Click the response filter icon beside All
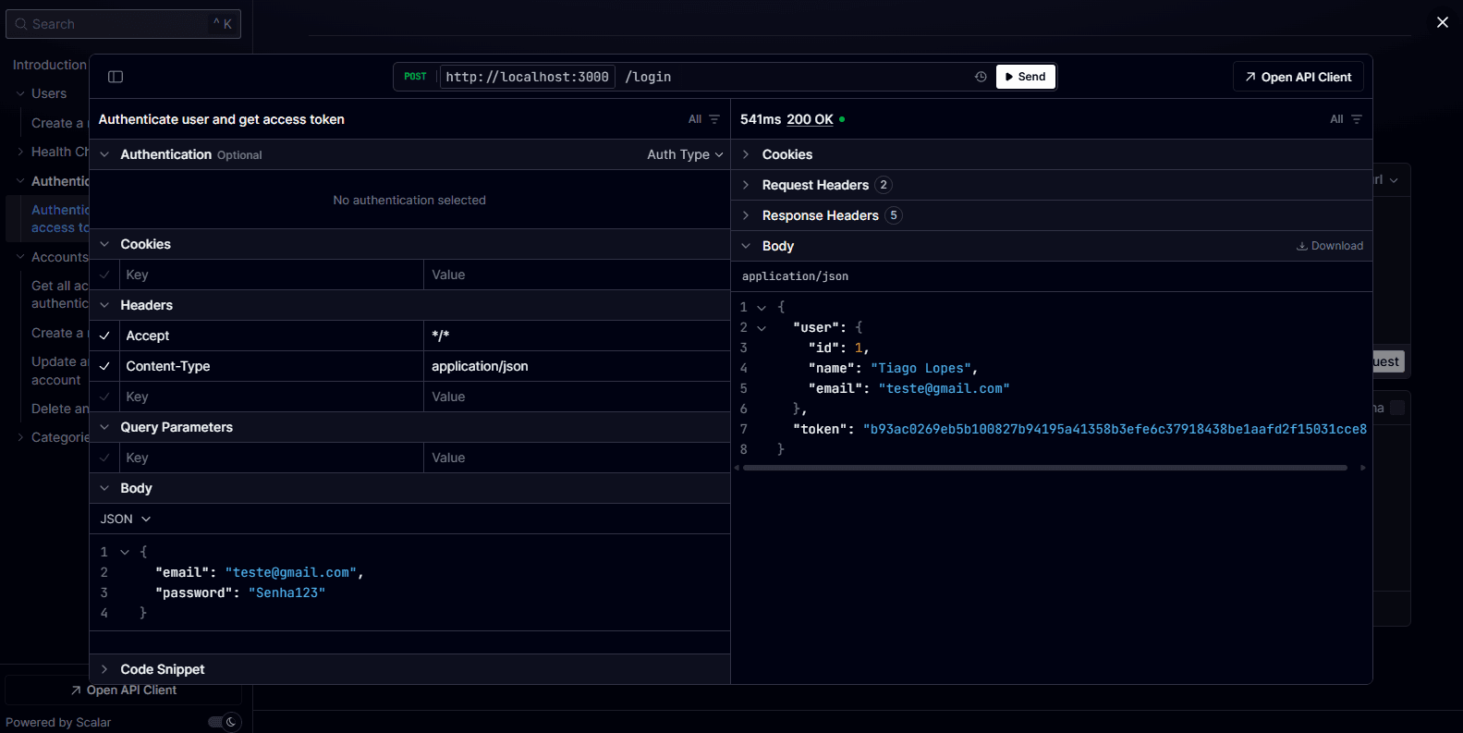This screenshot has width=1463, height=733. tap(1357, 119)
